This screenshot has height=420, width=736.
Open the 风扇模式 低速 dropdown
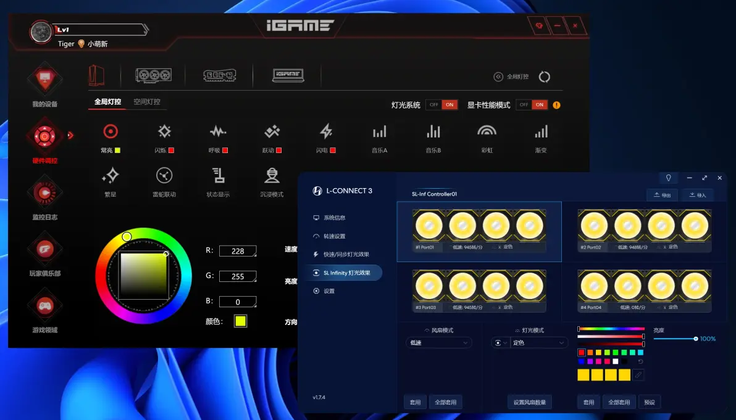click(438, 343)
